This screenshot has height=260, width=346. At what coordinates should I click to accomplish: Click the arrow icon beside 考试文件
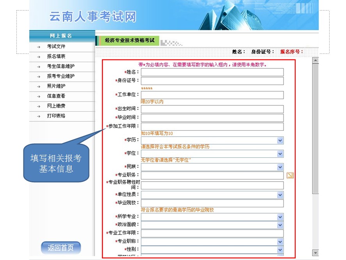click(38, 46)
